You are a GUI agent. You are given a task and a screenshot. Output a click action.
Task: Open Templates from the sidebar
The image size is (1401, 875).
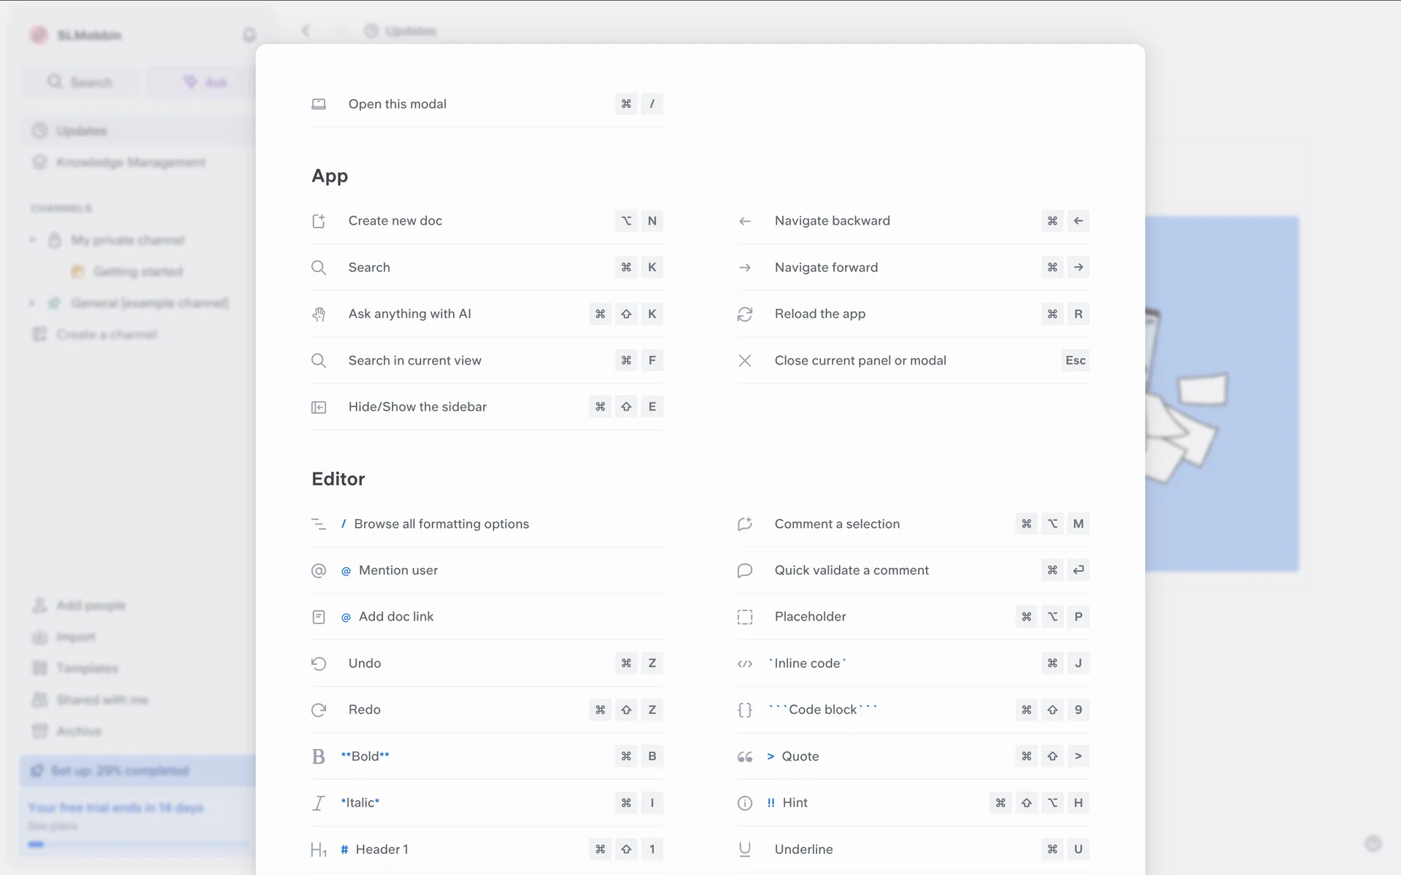point(87,668)
